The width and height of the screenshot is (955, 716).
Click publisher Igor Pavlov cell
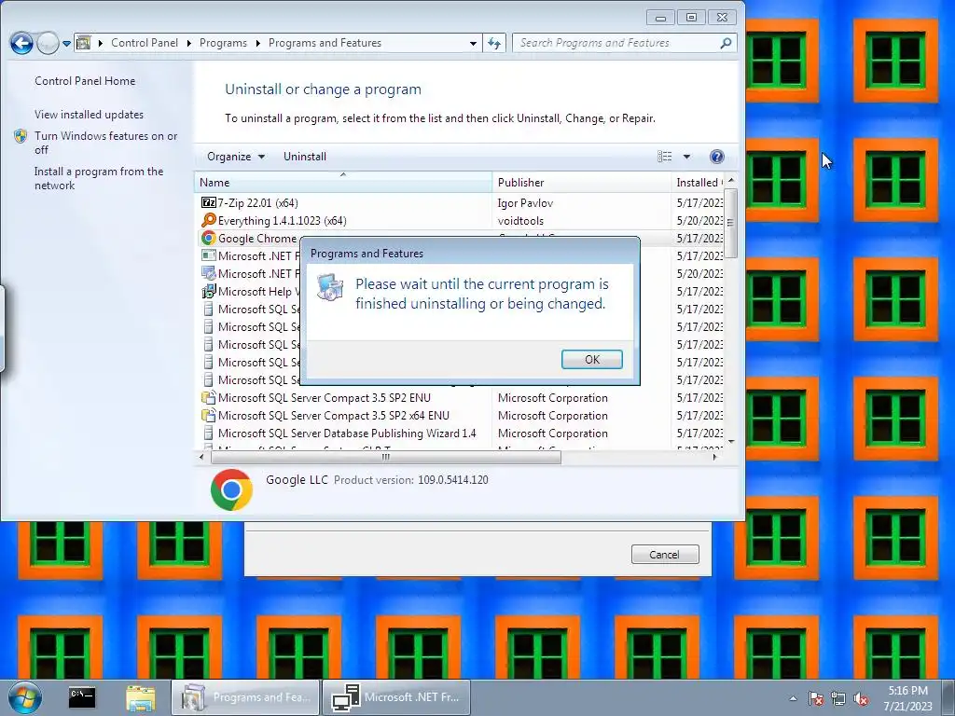point(525,202)
